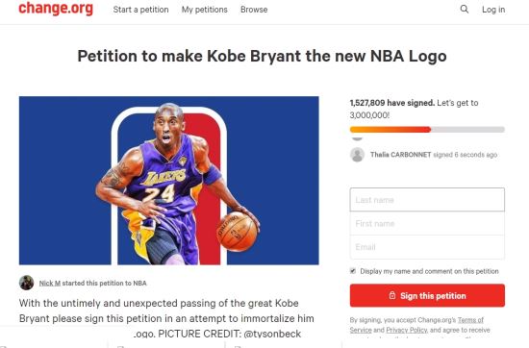View Nick M's profile avatar
The width and height of the screenshot is (529, 348).
pos(26,283)
